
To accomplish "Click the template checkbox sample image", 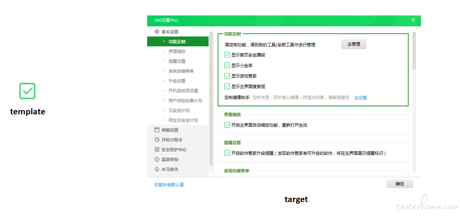I will (27, 91).
